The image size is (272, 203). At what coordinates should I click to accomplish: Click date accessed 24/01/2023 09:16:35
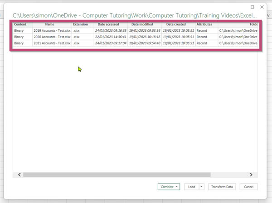coord(111,30)
